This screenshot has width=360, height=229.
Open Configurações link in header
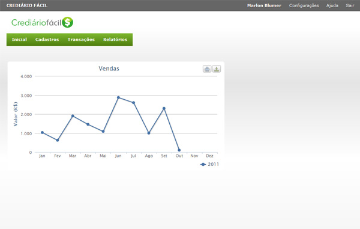[x=304, y=5]
